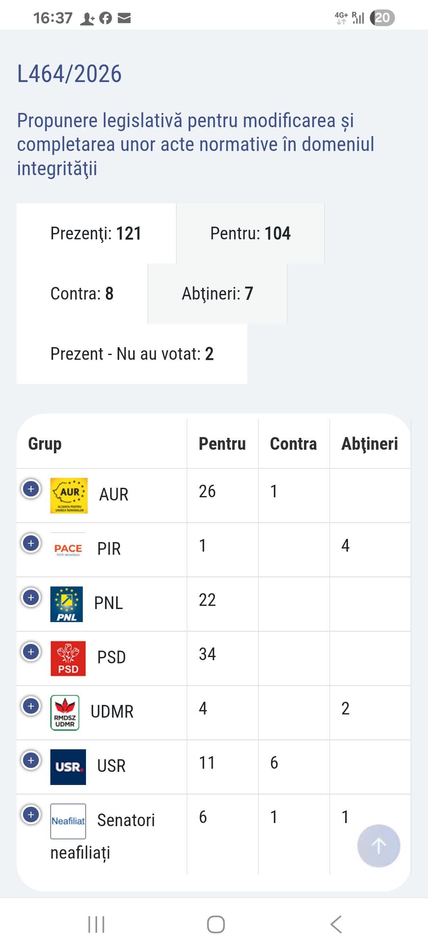Select the Pentru: 104 summary tile

pyautogui.click(x=250, y=233)
